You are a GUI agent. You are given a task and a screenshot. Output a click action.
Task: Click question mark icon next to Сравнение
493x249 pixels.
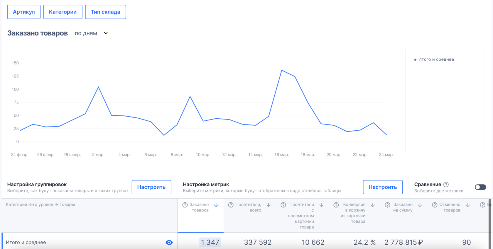(446, 185)
